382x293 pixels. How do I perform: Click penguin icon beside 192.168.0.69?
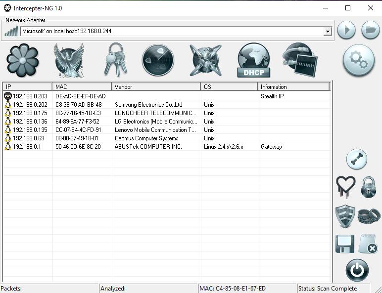coord(8,138)
